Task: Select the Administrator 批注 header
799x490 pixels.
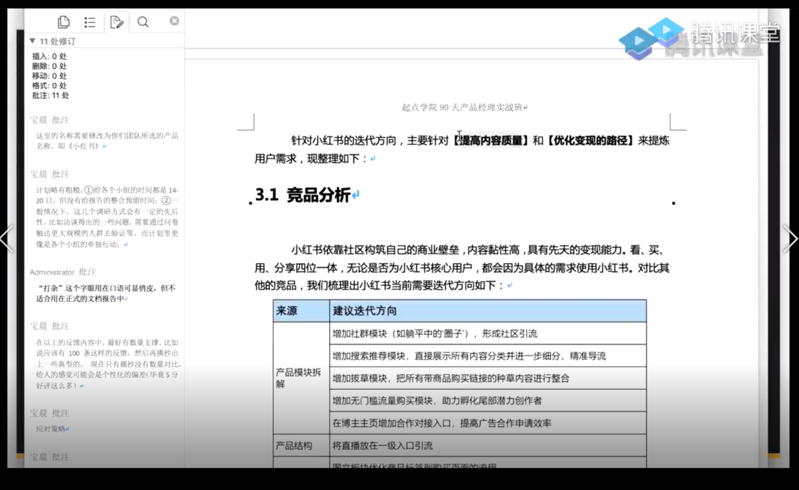Action: pos(63,272)
